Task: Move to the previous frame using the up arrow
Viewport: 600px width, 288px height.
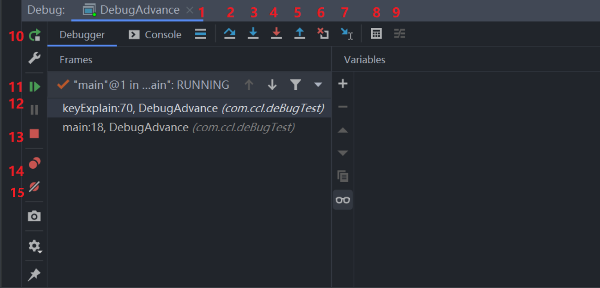Action: 249,85
